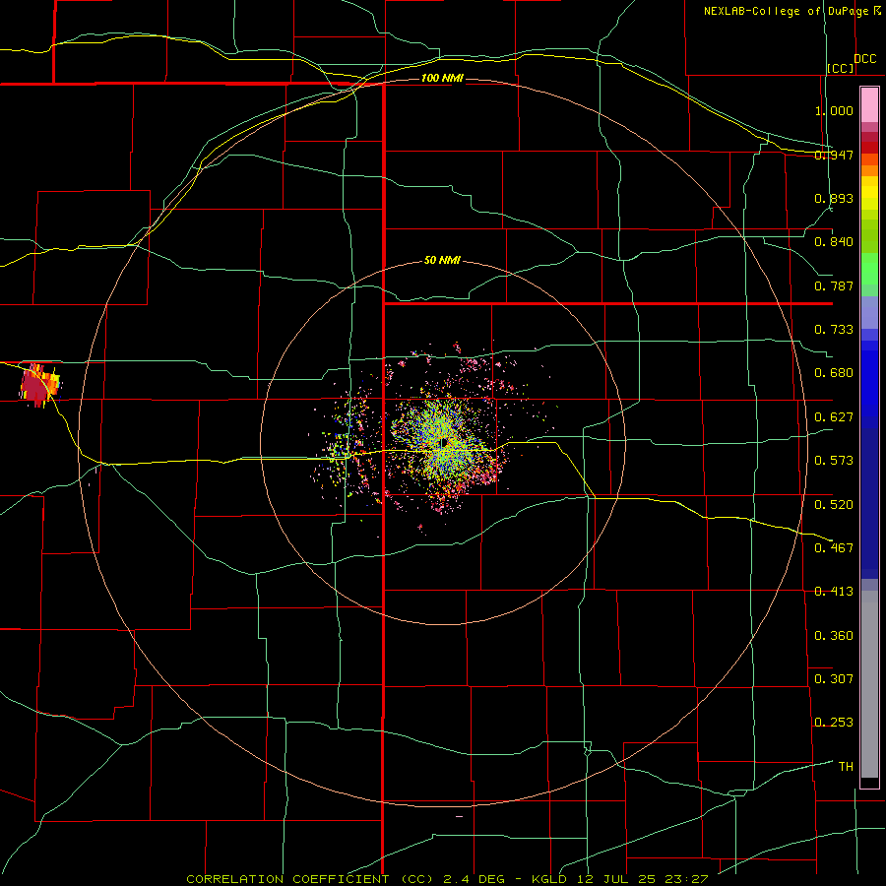Click the 0.307 scale value
Image resolution: width=886 pixels, height=886 pixels.
[834, 679]
